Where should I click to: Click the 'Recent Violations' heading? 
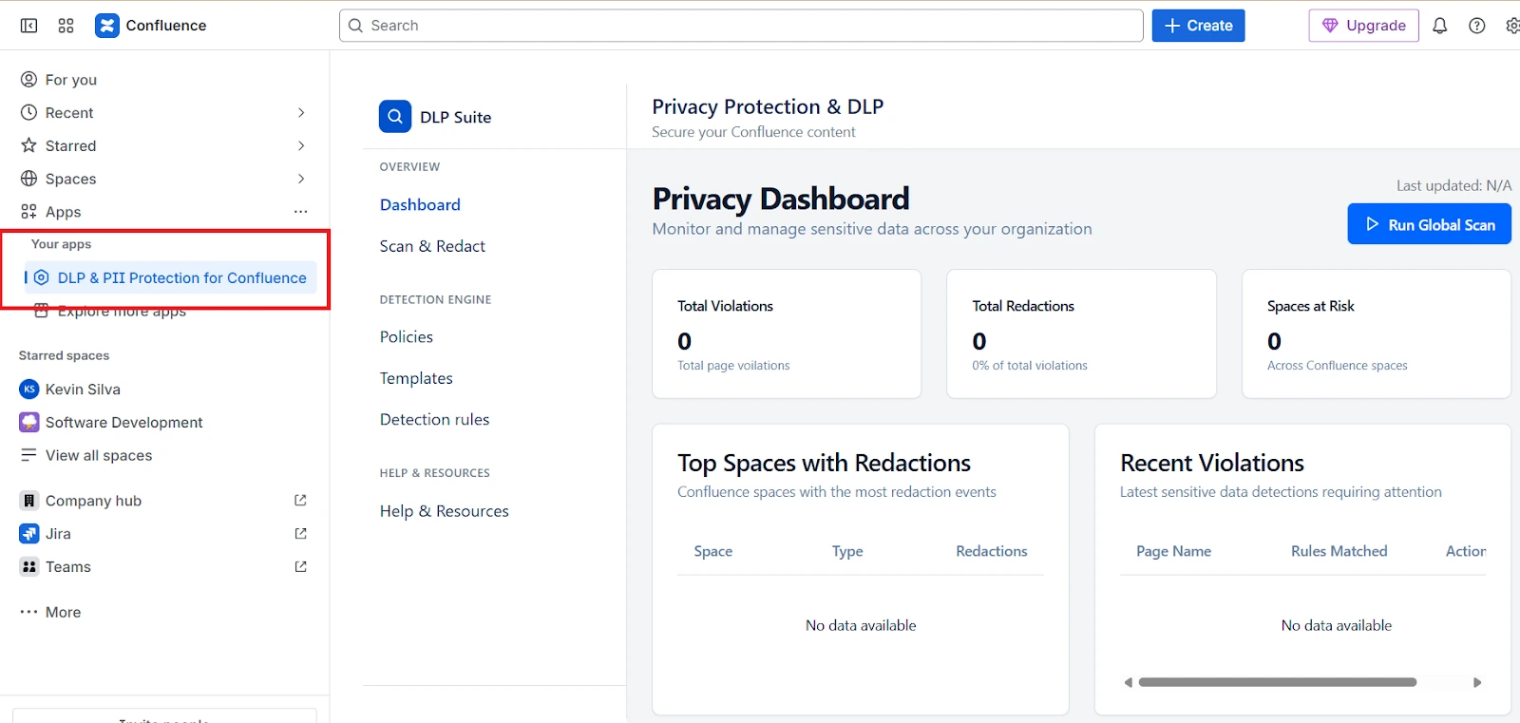(1212, 463)
